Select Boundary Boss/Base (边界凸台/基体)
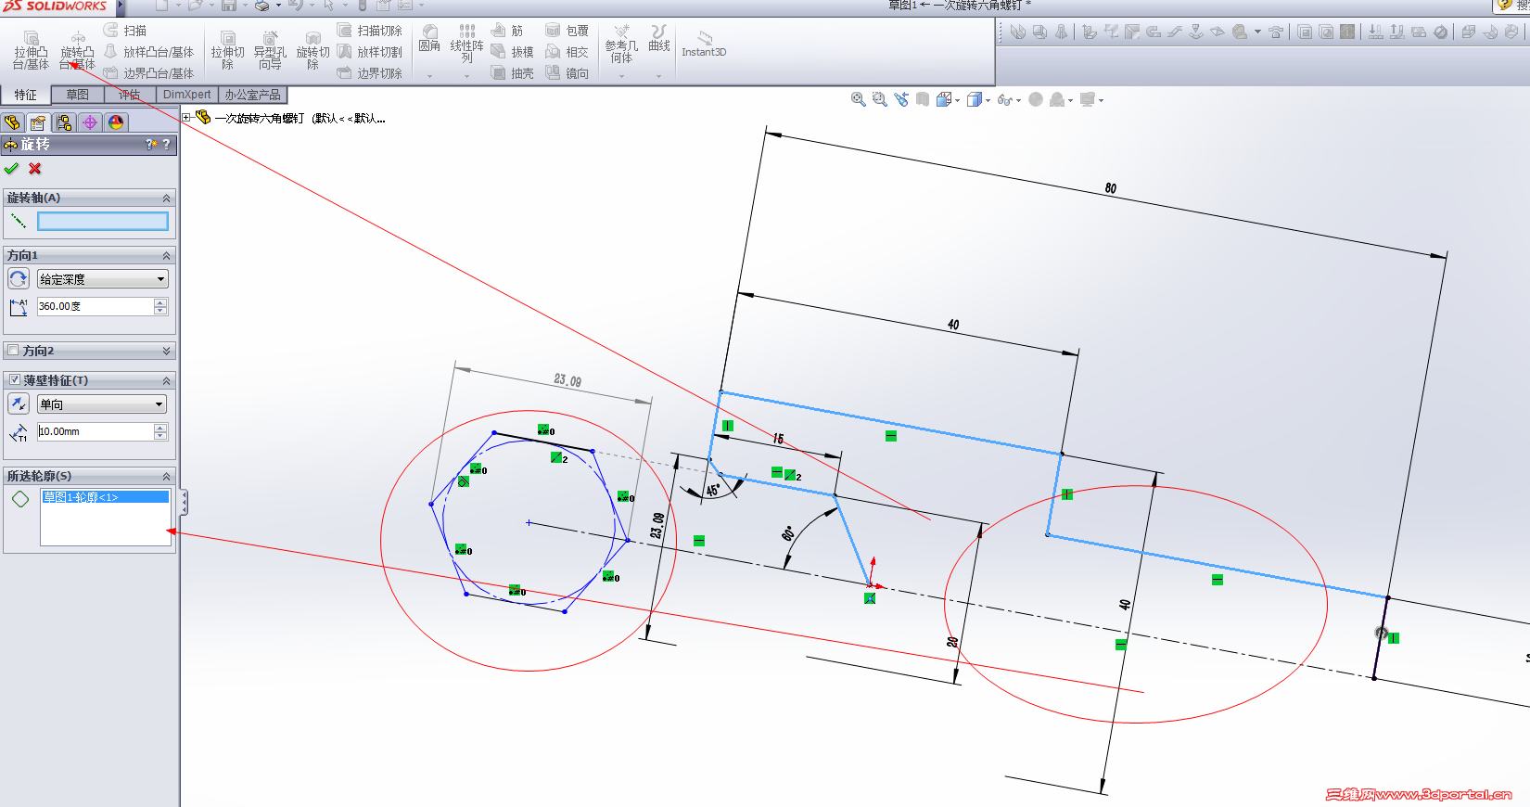The height and width of the screenshot is (807, 1530). [x=149, y=72]
